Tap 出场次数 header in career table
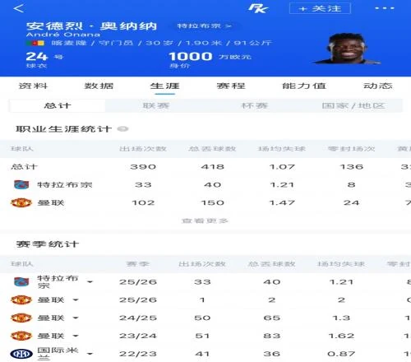411x362 pixels. (x=143, y=149)
